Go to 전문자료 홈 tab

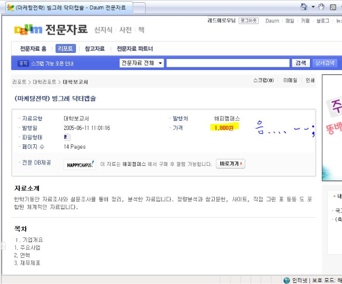click(x=33, y=49)
